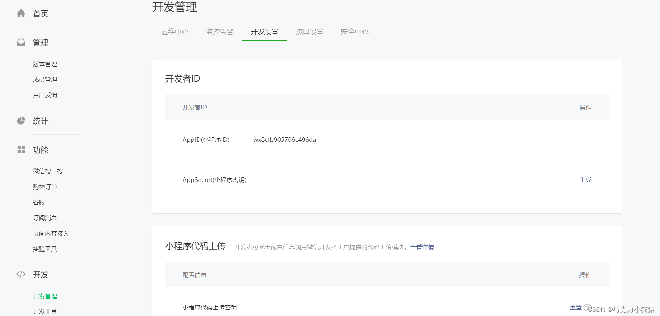The height and width of the screenshot is (316, 660).
Task: Open the 统计 pie chart icon
Action: click(21, 121)
